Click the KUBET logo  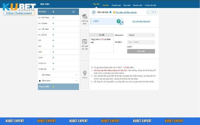tap(19, 7)
